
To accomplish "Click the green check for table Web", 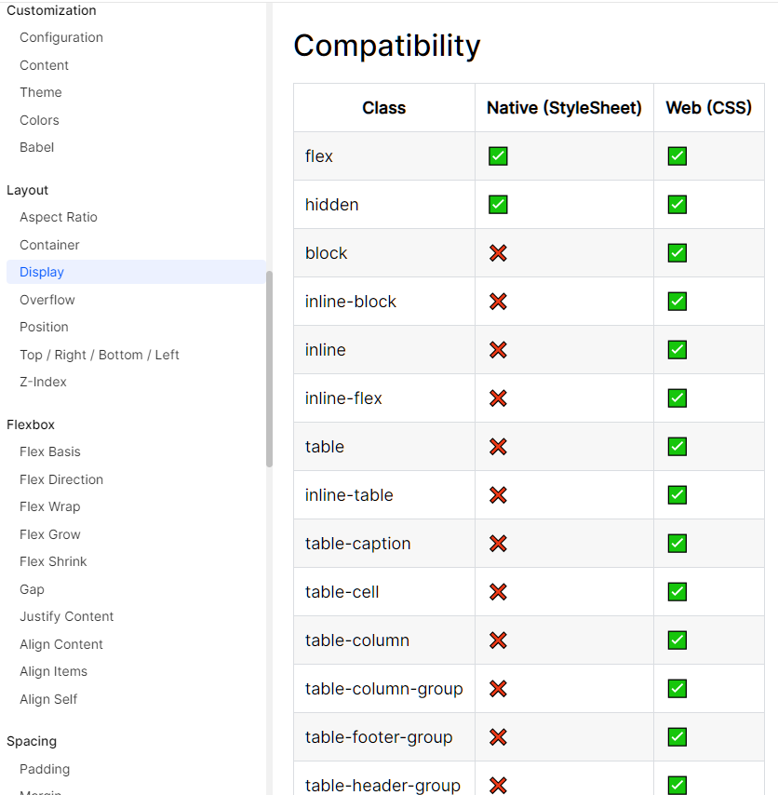I will [677, 447].
